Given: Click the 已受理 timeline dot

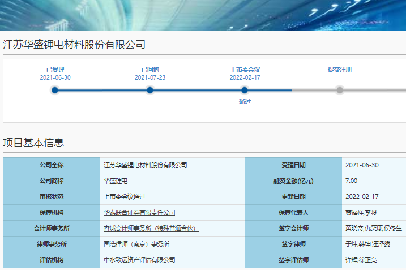Looking at the screenshot, I should click(55, 90).
